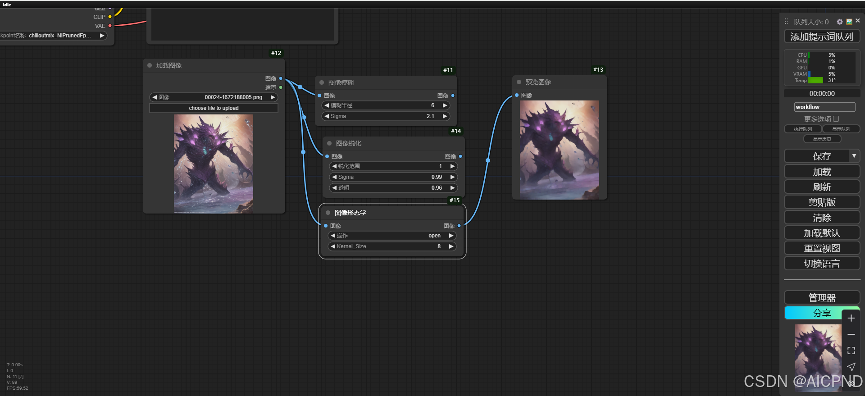
Task: Decrease sharpen Sigma 0.99 with left arrow
Action: coord(334,177)
